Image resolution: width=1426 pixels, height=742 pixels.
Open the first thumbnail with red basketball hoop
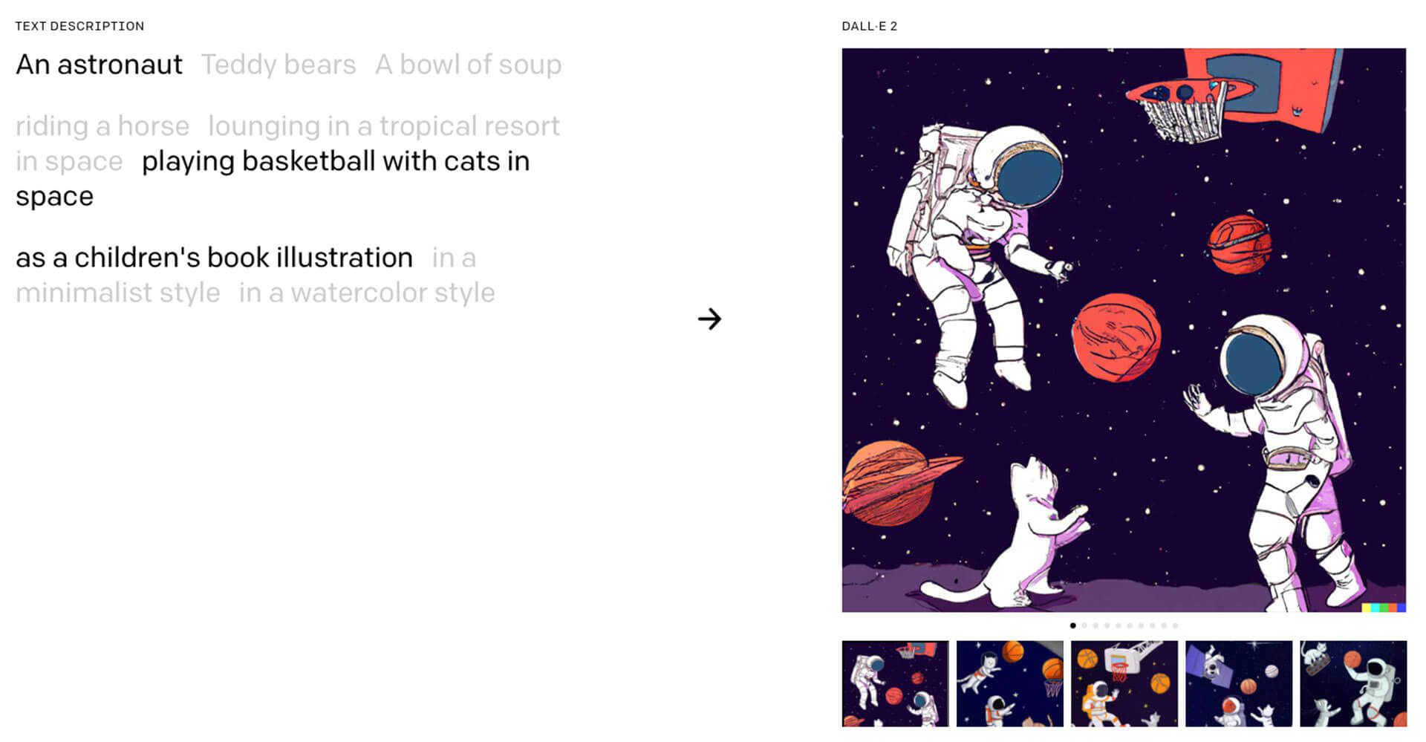pos(895,683)
